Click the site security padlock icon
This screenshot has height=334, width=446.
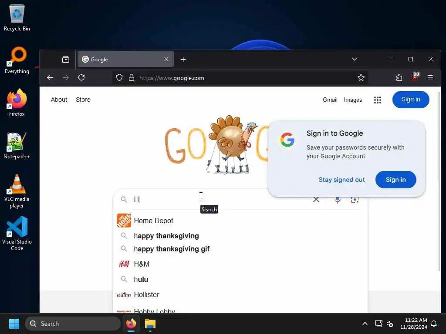[132, 77]
